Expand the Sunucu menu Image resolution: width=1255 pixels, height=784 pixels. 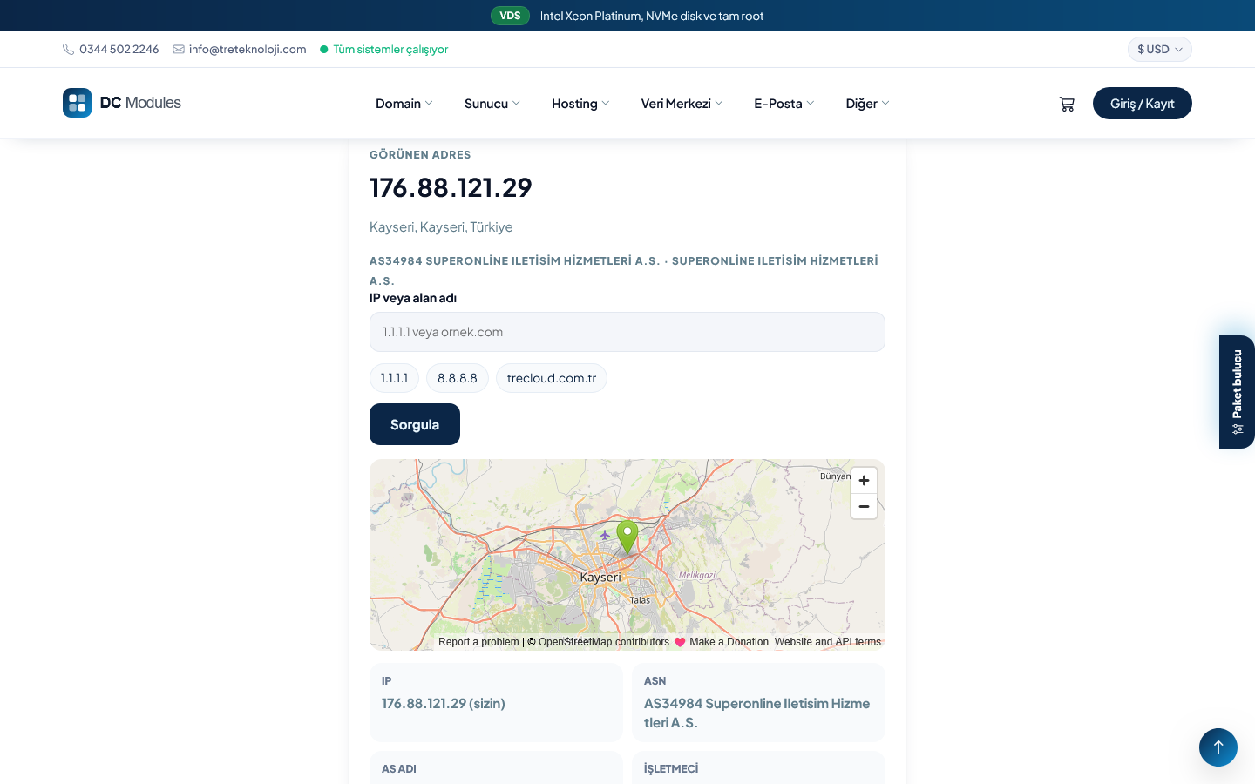click(x=492, y=104)
